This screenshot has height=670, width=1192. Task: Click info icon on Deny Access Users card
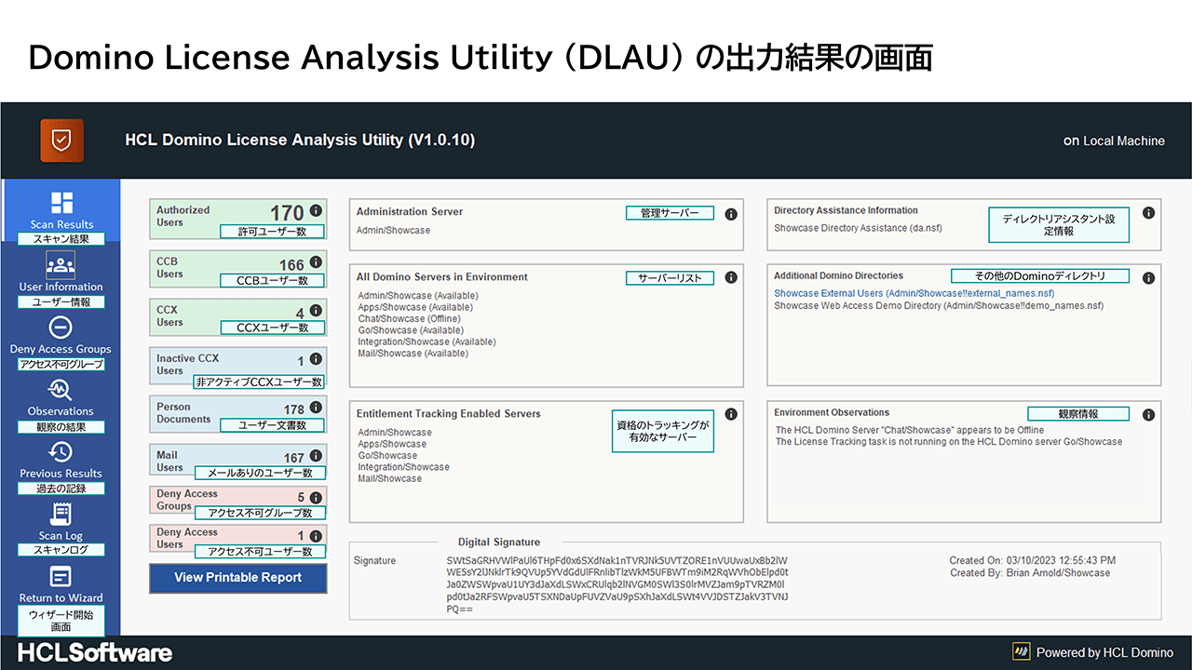point(316,536)
